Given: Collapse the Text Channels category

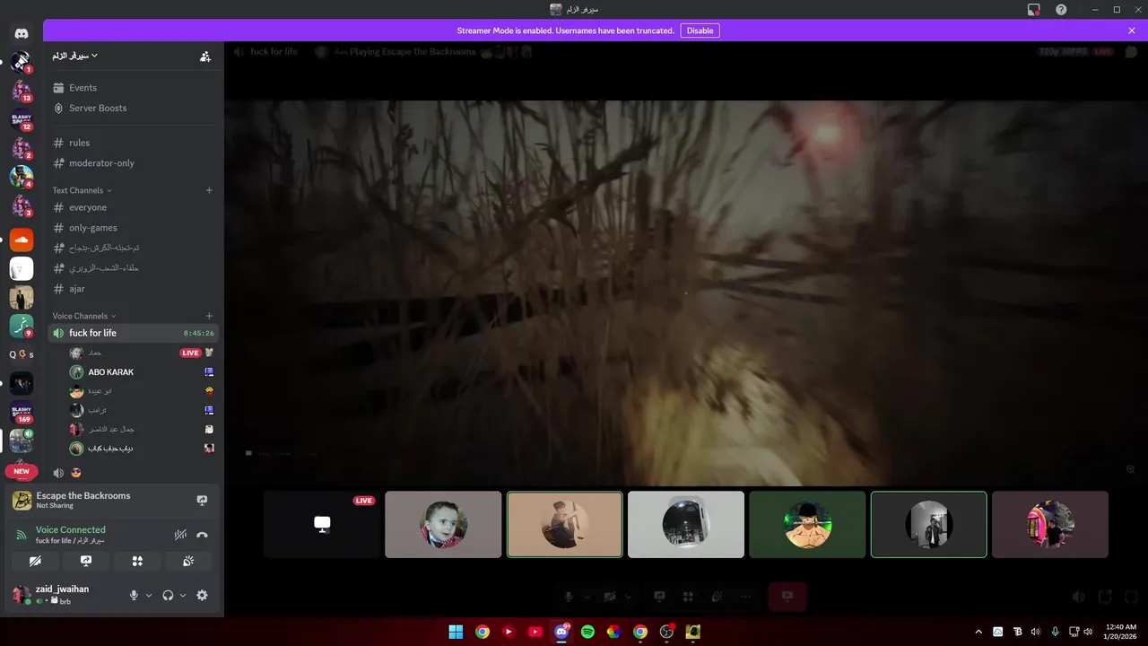Looking at the screenshot, I should tap(82, 190).
